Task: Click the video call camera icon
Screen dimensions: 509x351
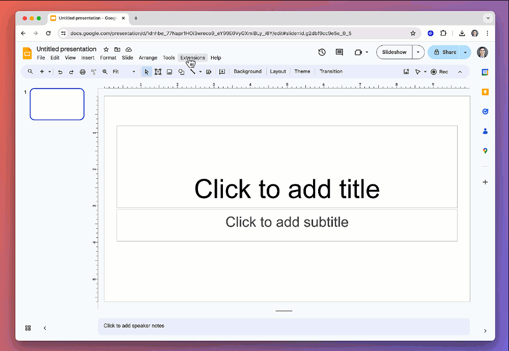Action: 358,52
